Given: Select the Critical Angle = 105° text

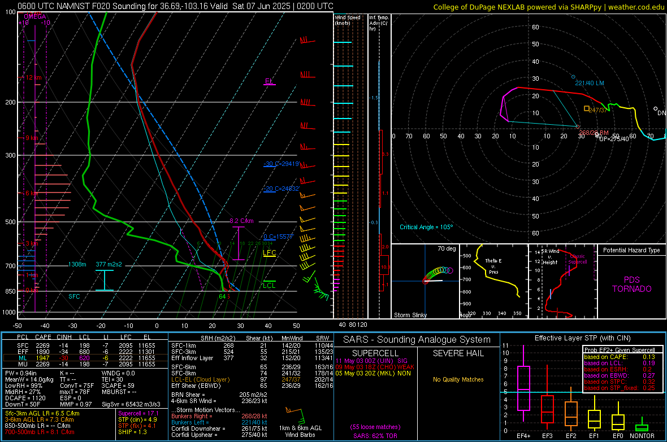Looking at the screenshot, I should coord(426,227).
